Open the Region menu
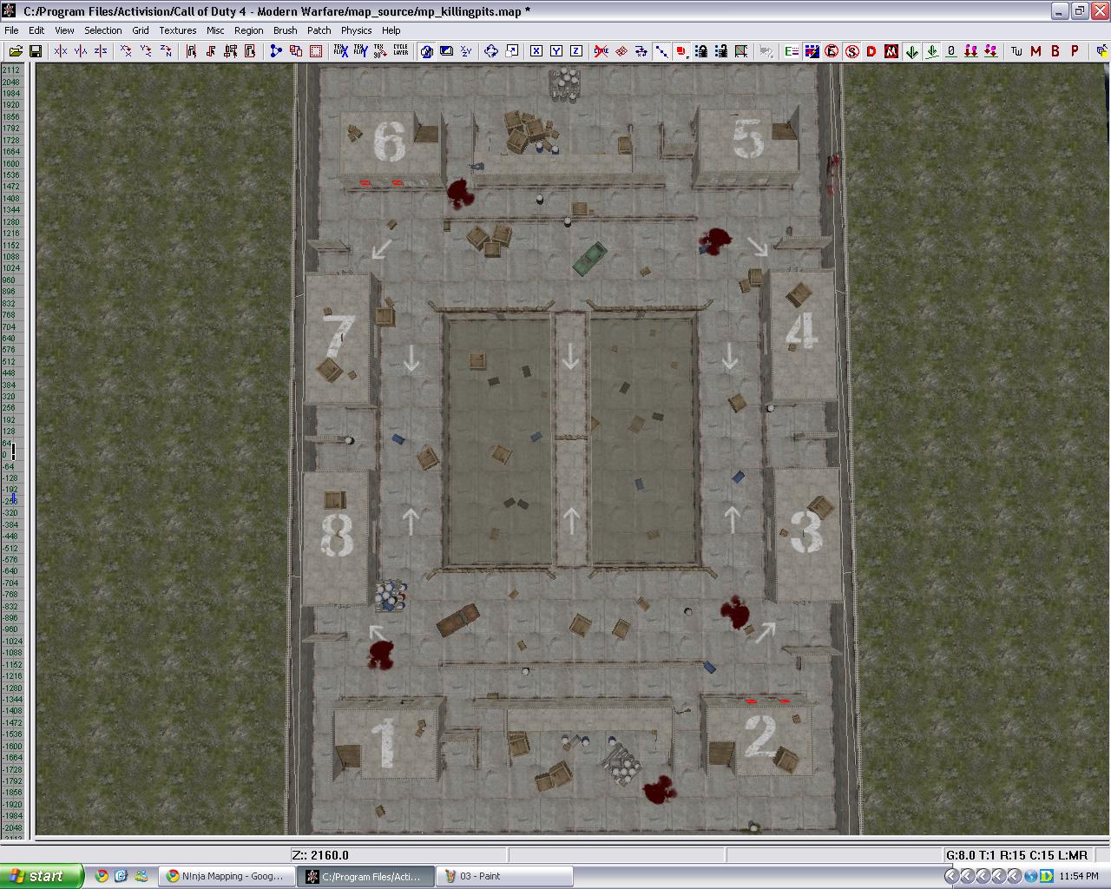Screen dimensions: 1111x889 point(249,30)
